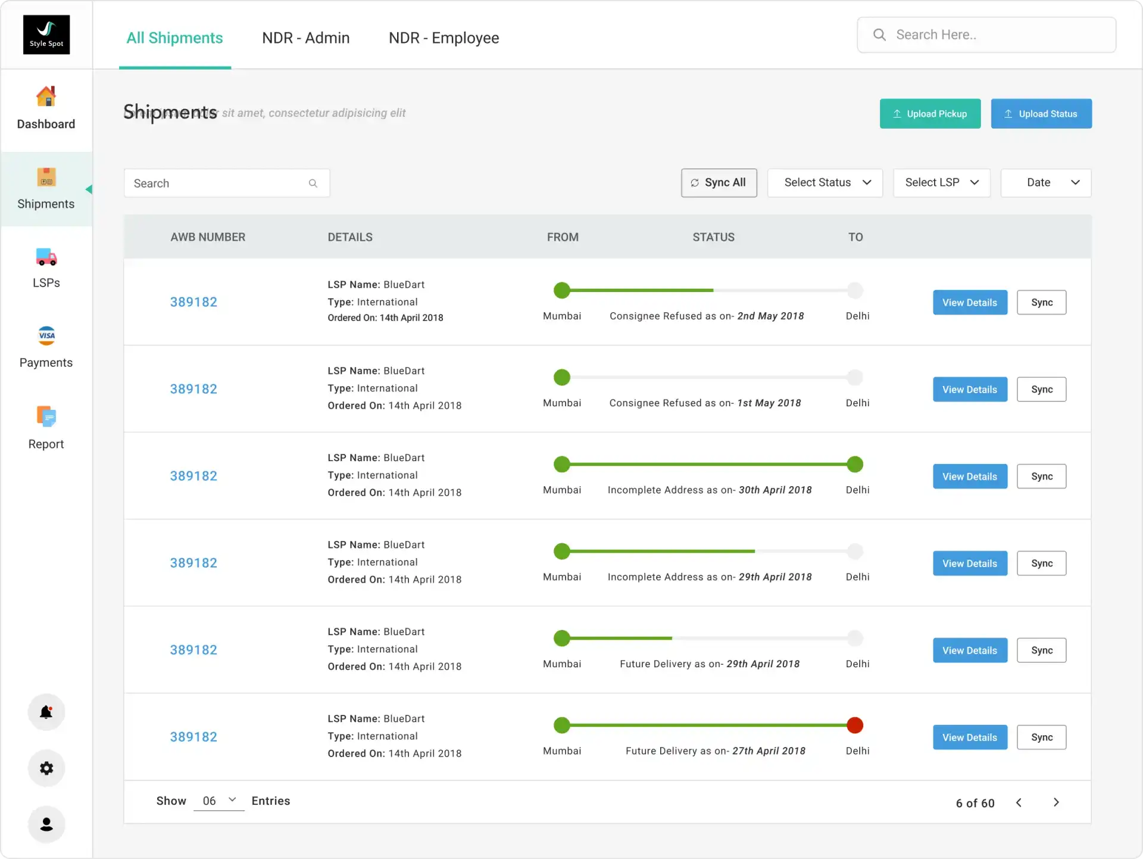Open LSPs label in sidebar
1143x859 pixels.
tap(46, 282)
